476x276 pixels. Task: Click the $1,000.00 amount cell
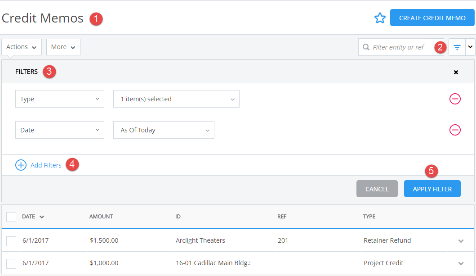pyautogui.click(x=104, y=263)
